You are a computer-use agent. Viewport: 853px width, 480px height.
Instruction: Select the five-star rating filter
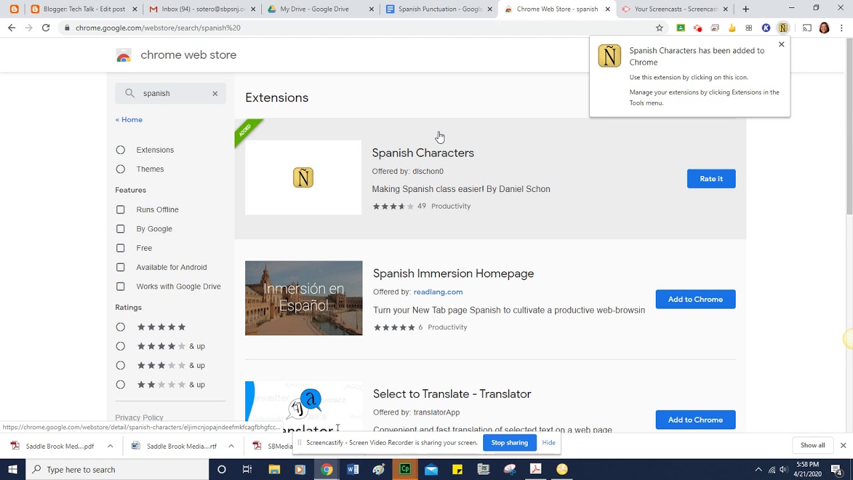[121, 327]
